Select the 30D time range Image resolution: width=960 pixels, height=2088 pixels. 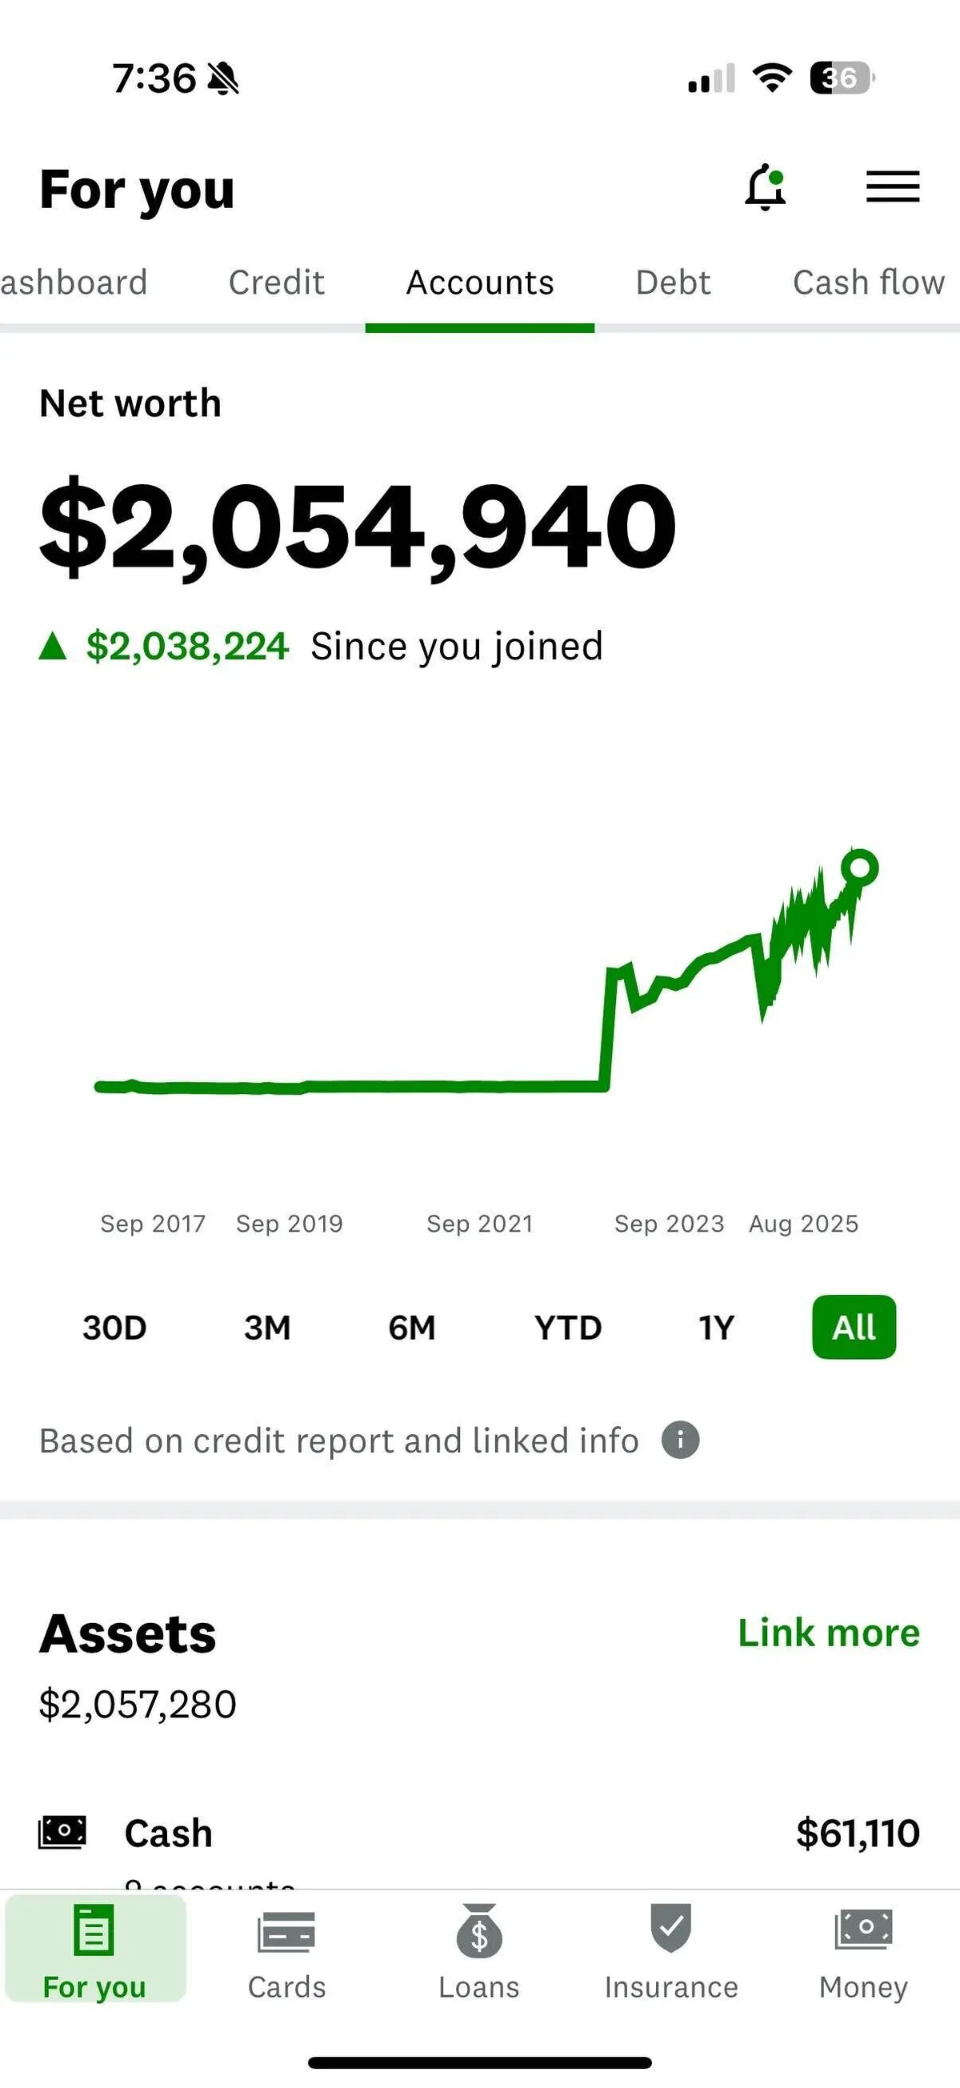(114, 1328)
